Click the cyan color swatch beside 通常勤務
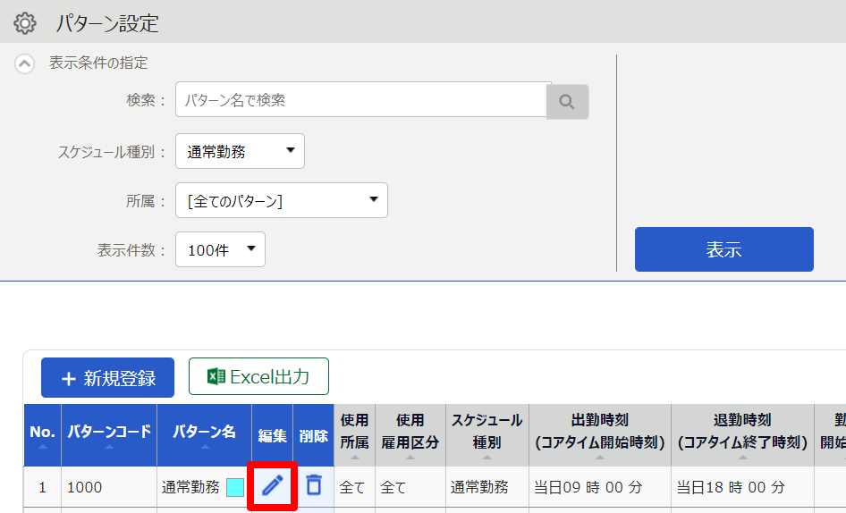 pyautogui.click(x=234, y=487)
